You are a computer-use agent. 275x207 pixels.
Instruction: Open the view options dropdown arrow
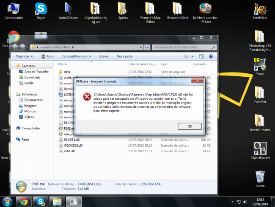(192, 56)
